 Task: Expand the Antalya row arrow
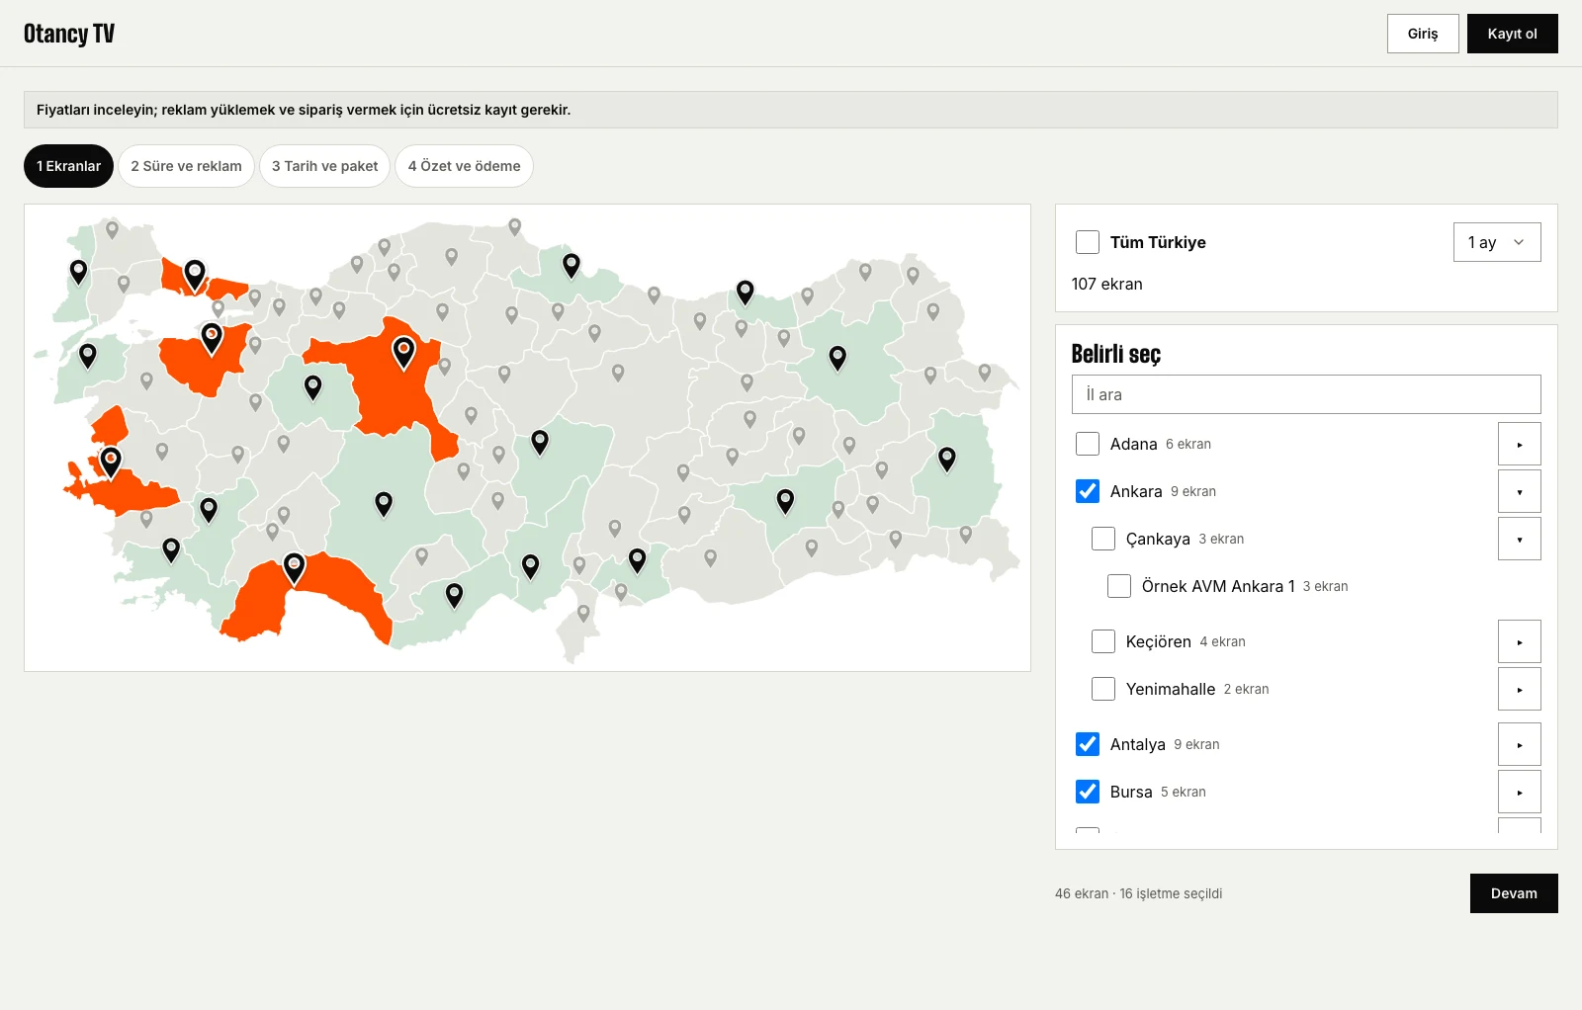coord(1520,744)
